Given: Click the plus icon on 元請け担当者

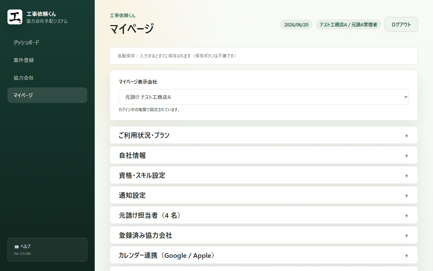Looking at the screenshot, I should pos(407,216).
